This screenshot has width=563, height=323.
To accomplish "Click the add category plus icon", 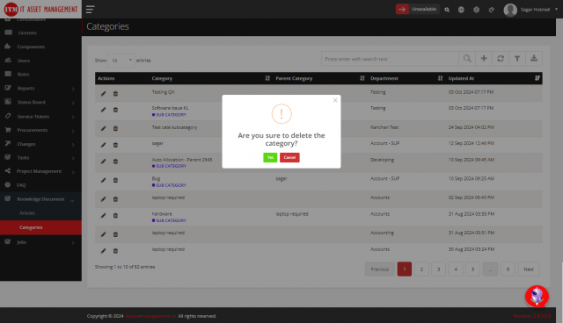I will pyautogui.click(x=484, y=59).
